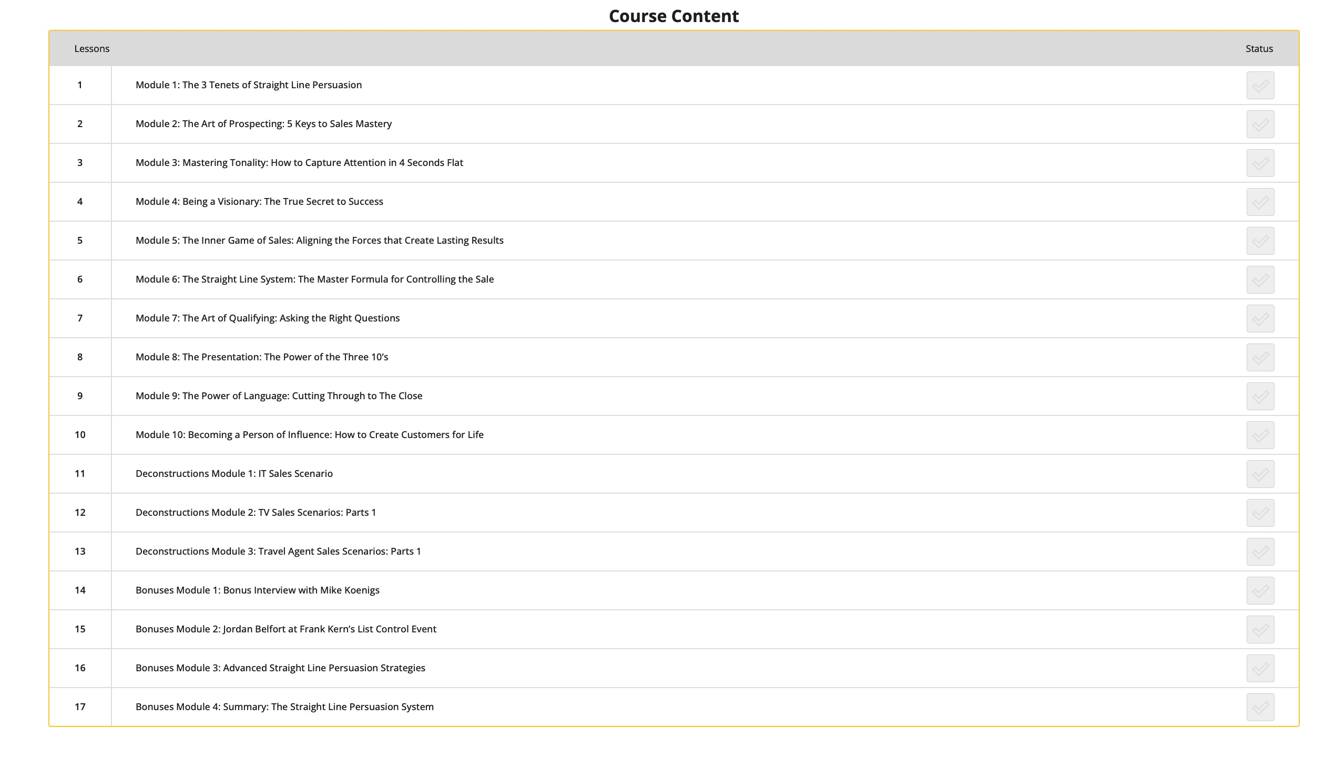Click lesson number 3 cell
The image size is (1325, 770).
click(80, 163)
